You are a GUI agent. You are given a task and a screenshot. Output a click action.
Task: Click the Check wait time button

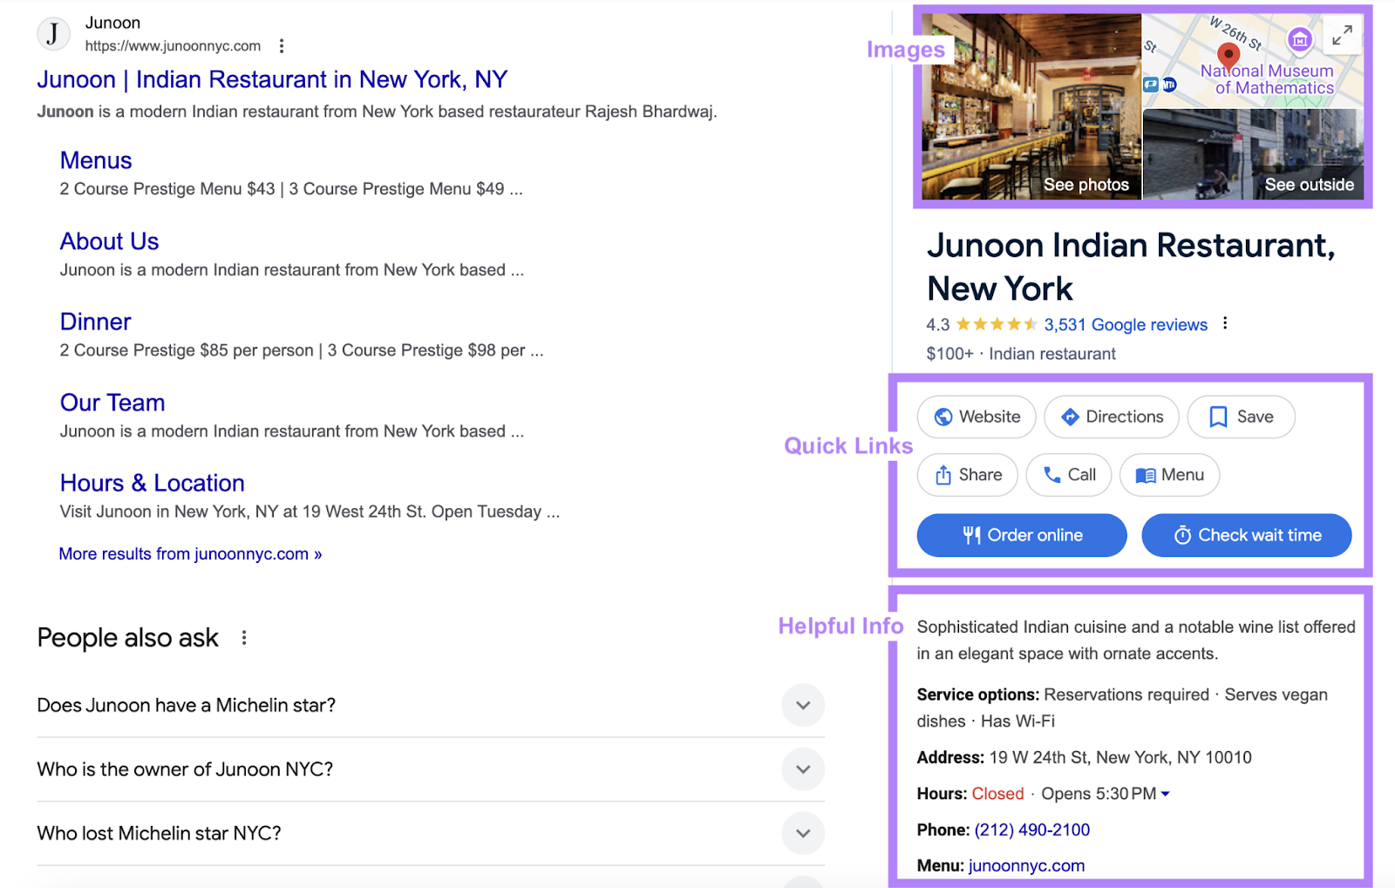(1246, 535)
